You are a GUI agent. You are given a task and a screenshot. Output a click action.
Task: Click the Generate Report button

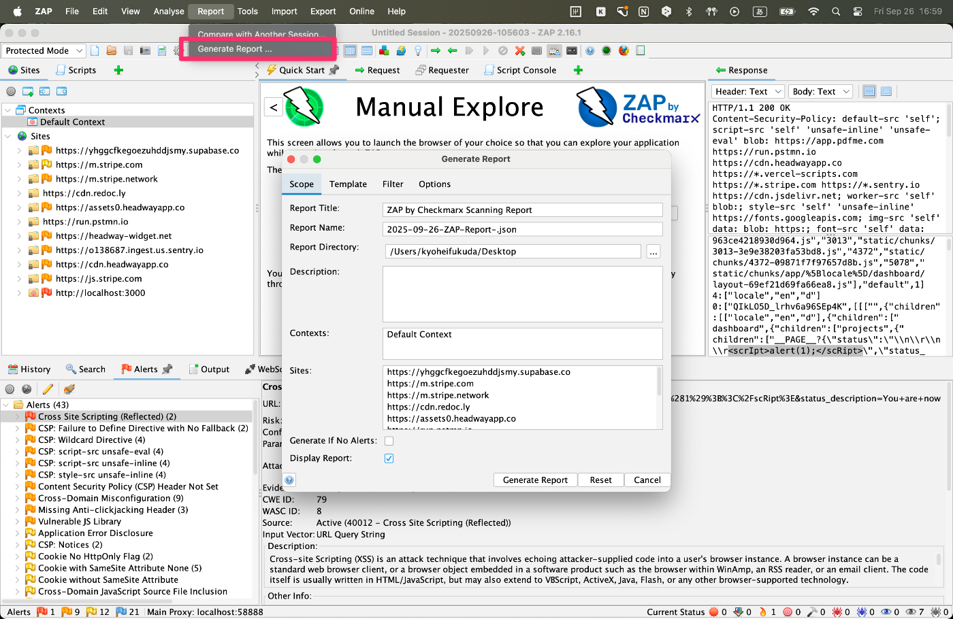coord(535,480)
